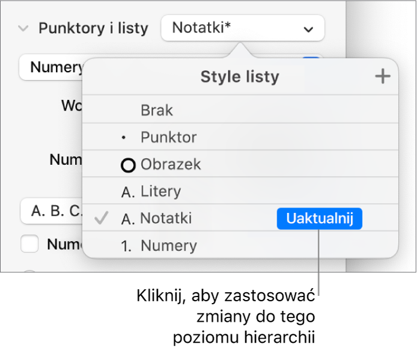
Task: Open the Numery list type dropdown
Action: [51, 67]
